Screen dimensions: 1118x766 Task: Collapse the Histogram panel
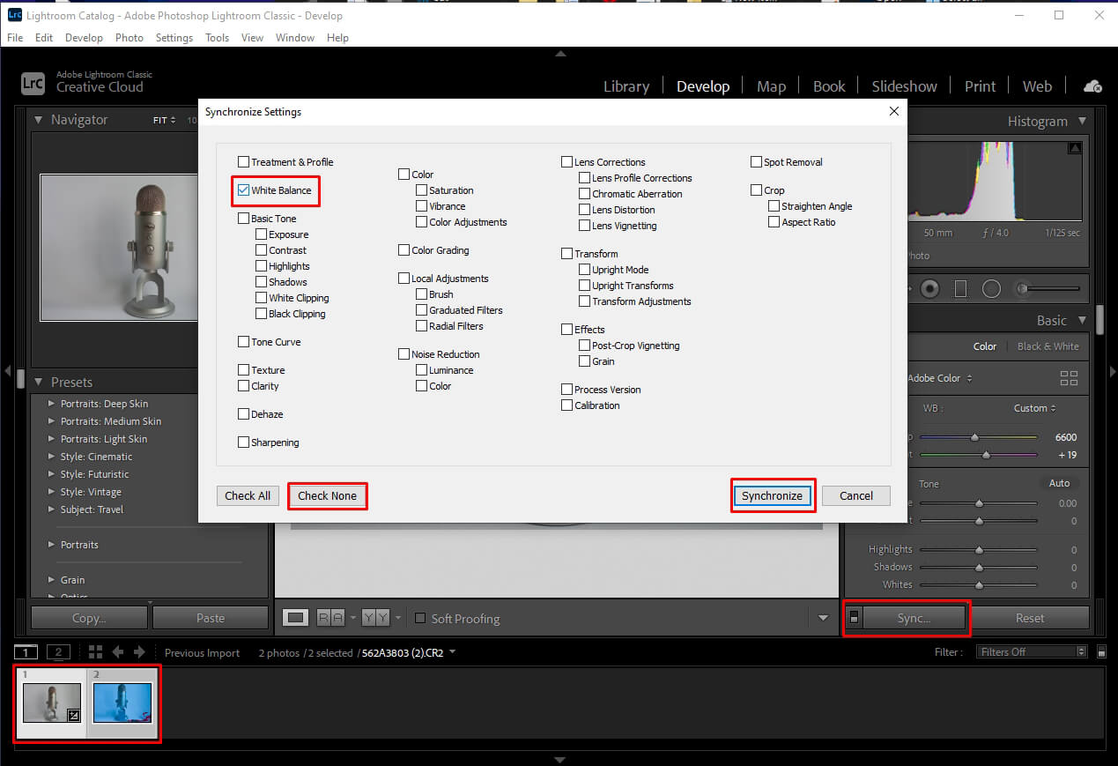pyautogui.click(x=1082, y=121)
